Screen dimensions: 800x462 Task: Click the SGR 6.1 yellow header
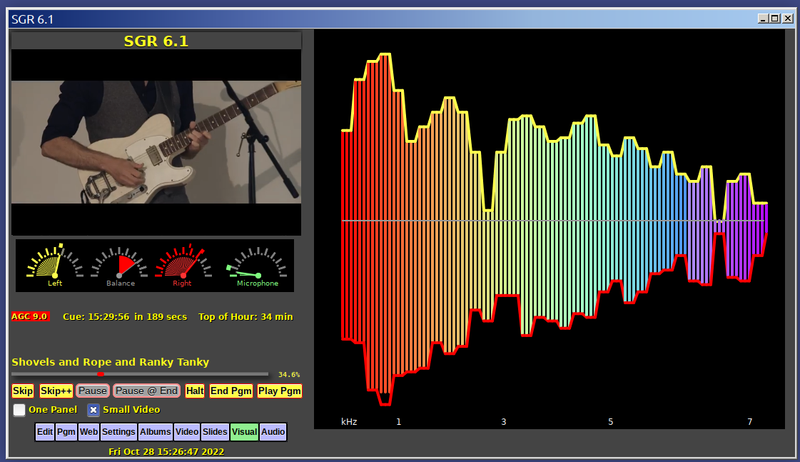click(156, 41)
